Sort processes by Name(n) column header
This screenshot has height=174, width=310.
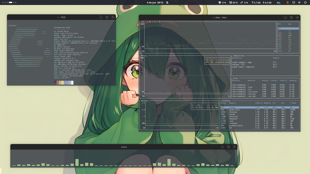[x=232, y=103]
